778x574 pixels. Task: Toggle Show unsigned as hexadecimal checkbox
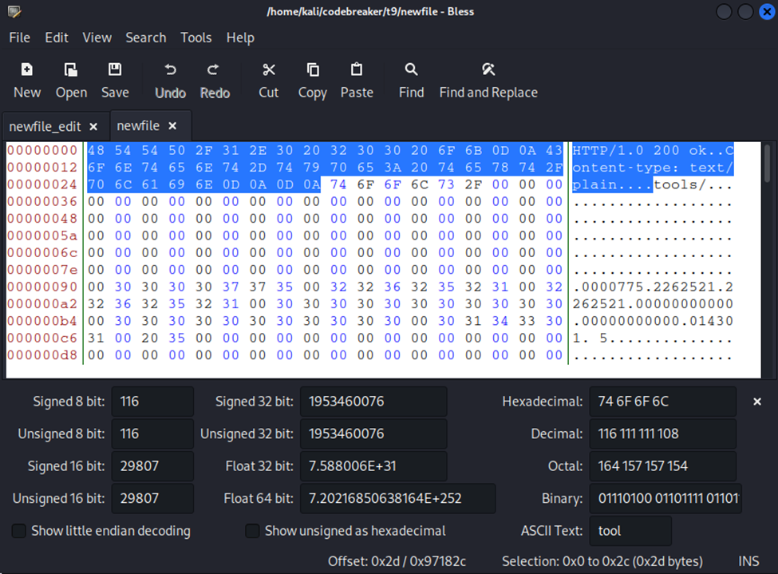(252, 531)
